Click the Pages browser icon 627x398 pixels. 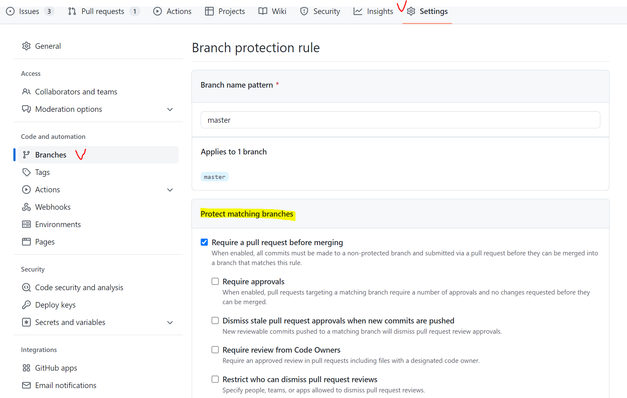(26, 242)
